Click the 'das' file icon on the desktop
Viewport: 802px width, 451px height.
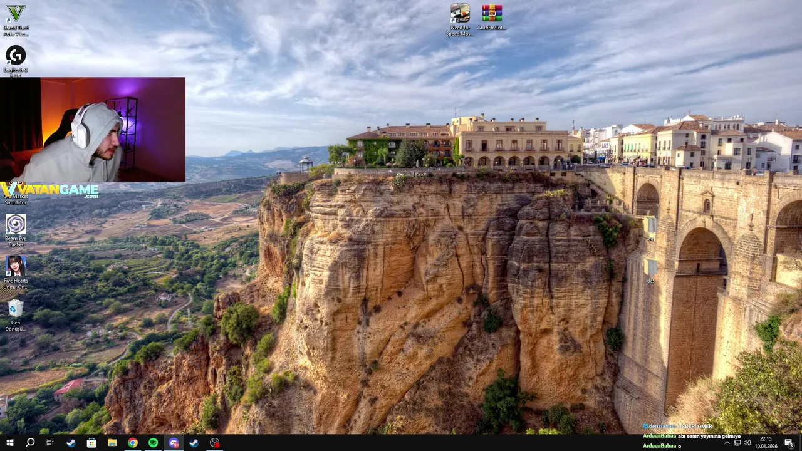point(650,271)
